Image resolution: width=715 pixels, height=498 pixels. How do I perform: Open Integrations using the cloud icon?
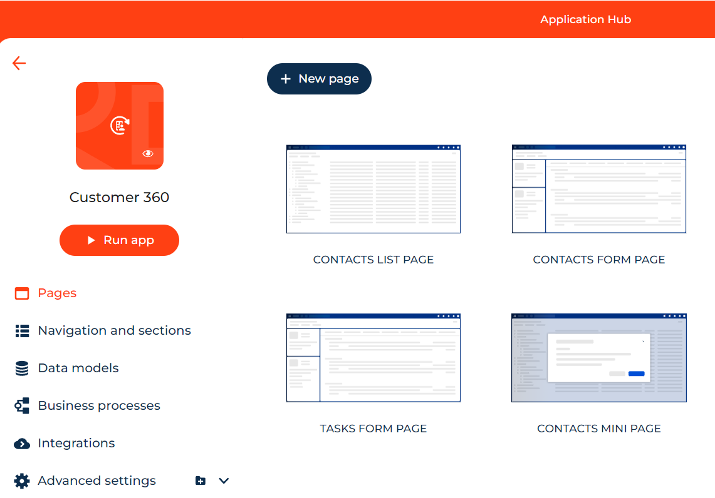[x=21, y=443]
